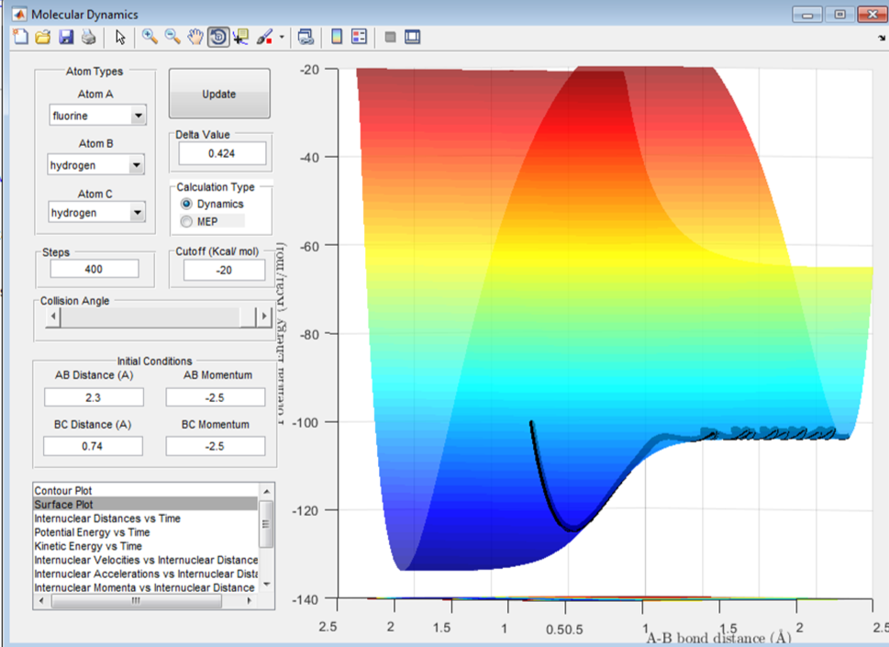The width and height of the screenshot is (889, 647).
Task: Activate the Pan hand tool
Action: click(195, 38)
